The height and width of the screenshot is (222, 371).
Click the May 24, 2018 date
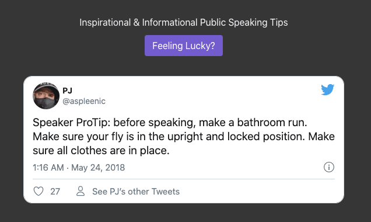pyautogui.click(x=98, y=168)
